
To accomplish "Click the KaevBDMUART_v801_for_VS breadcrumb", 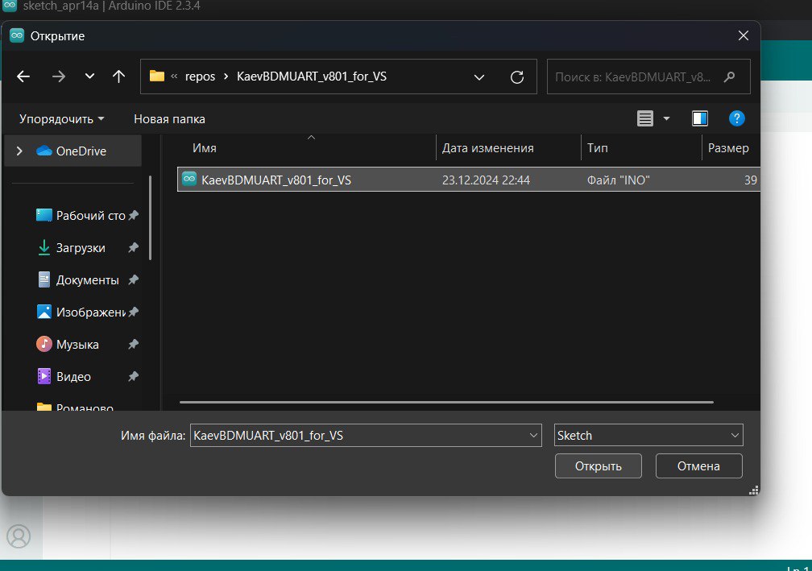I will point(312,76).
